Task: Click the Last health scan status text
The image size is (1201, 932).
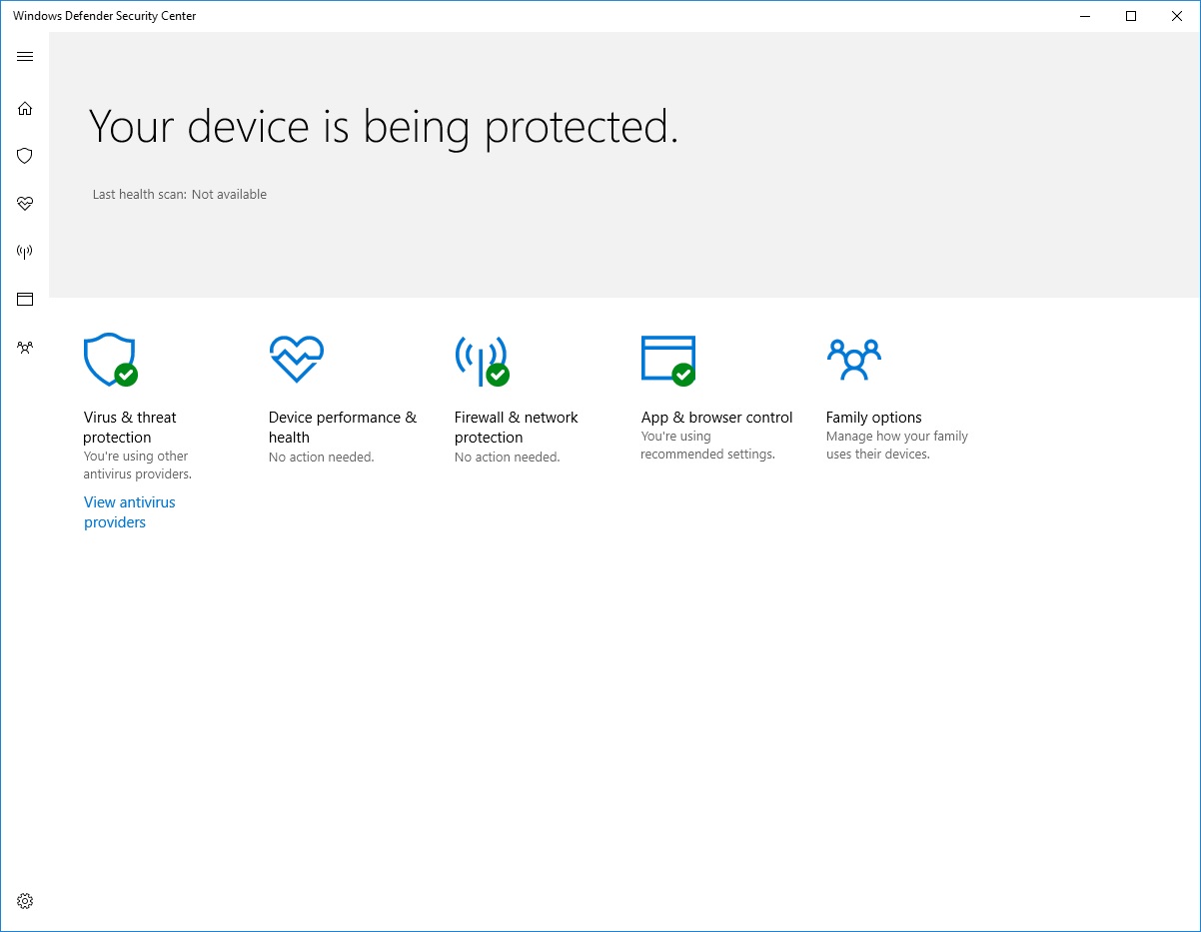Action: (180, 195)
